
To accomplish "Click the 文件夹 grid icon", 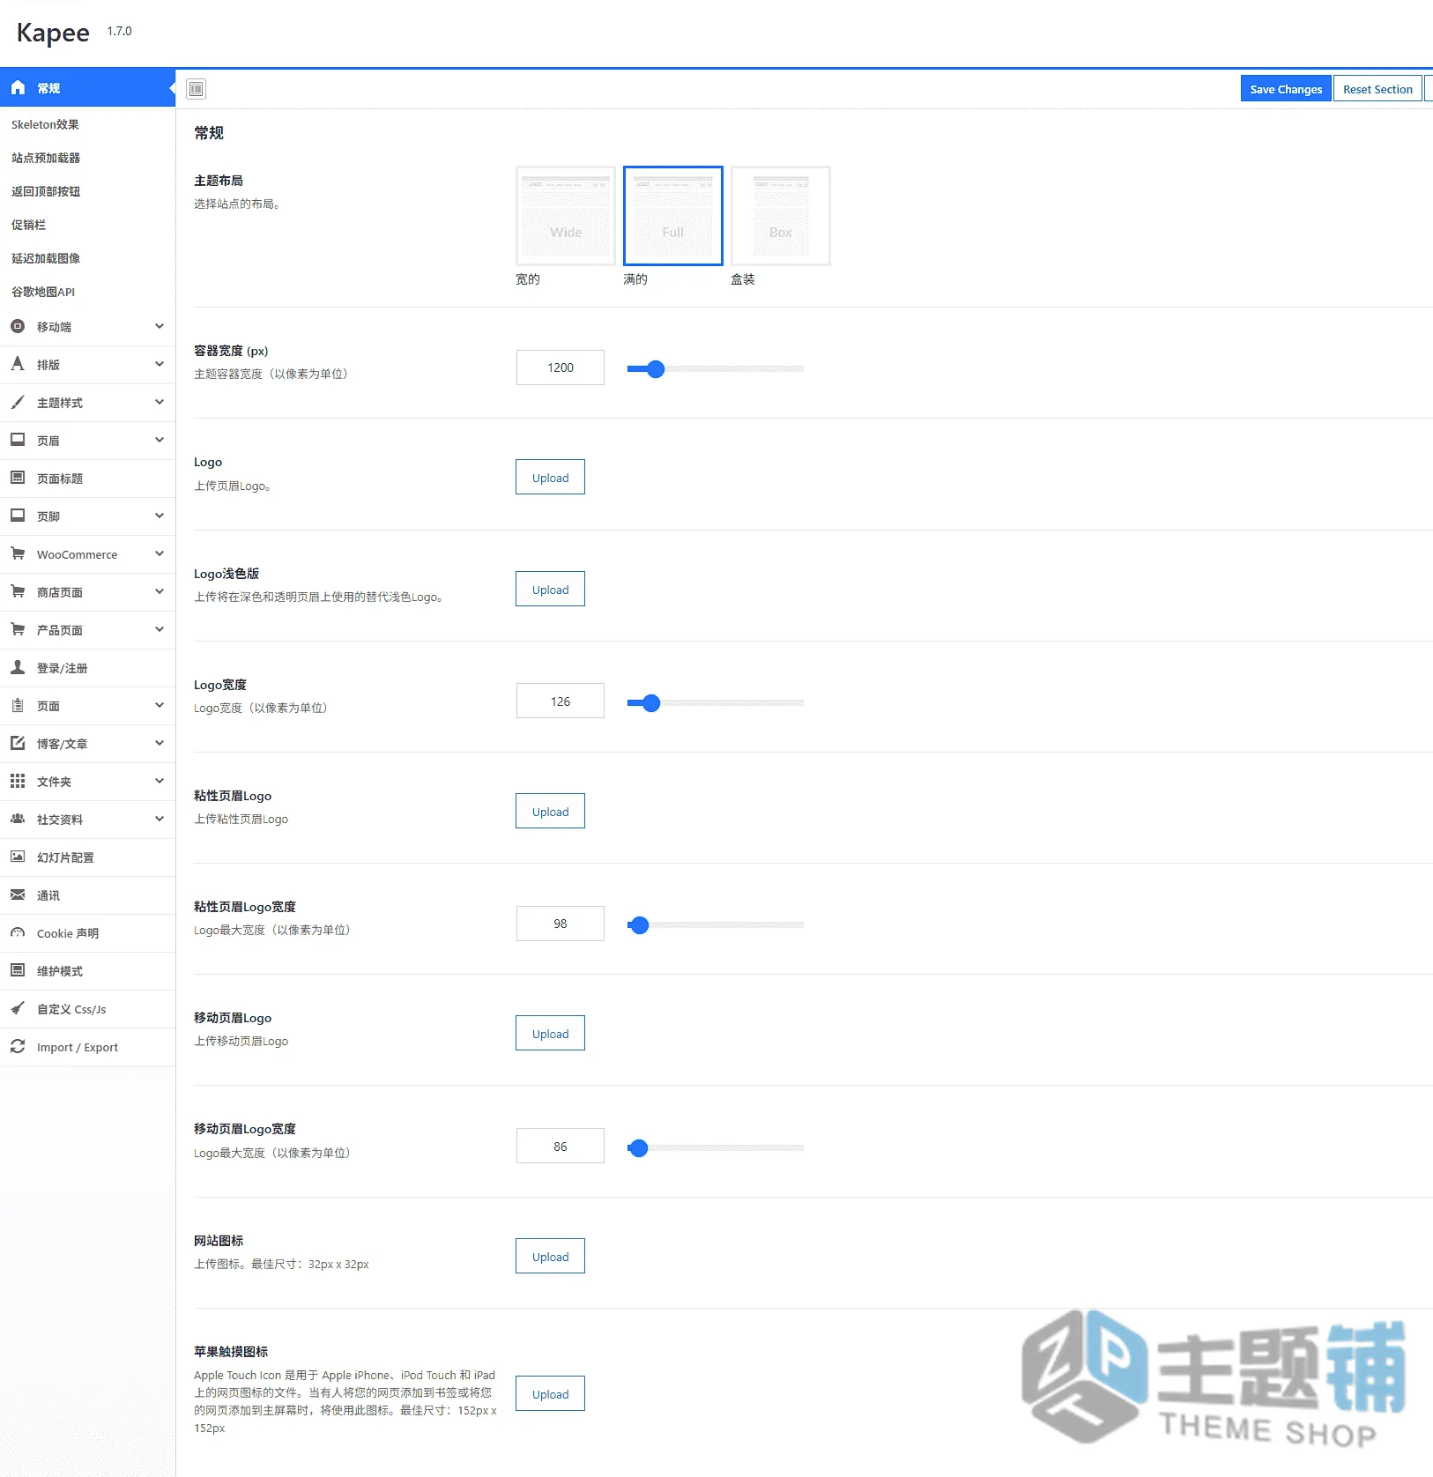I will 18,781.
